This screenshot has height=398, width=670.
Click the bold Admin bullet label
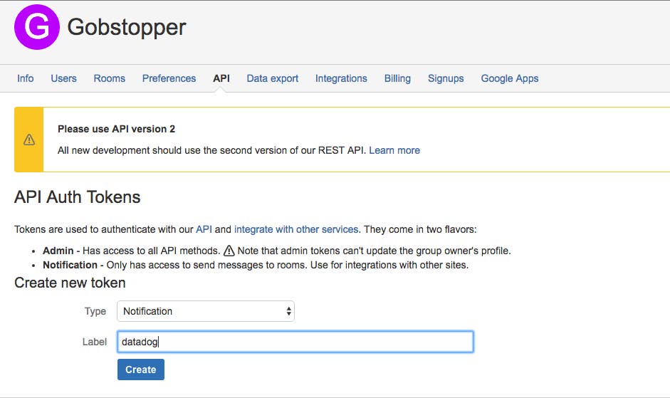point(58,251)
